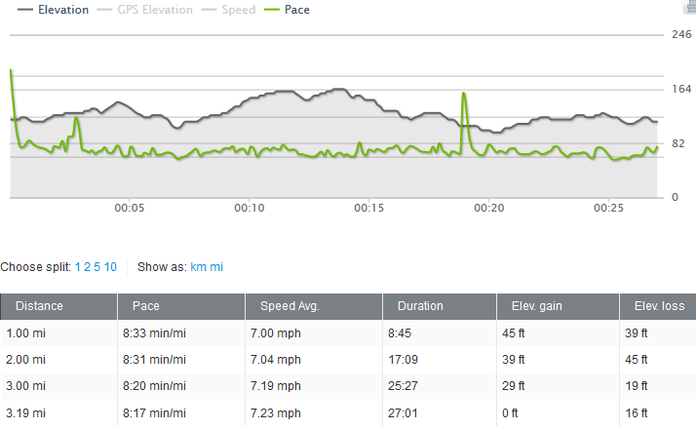
Task: Choose split size 2
Action: point(87,266)
